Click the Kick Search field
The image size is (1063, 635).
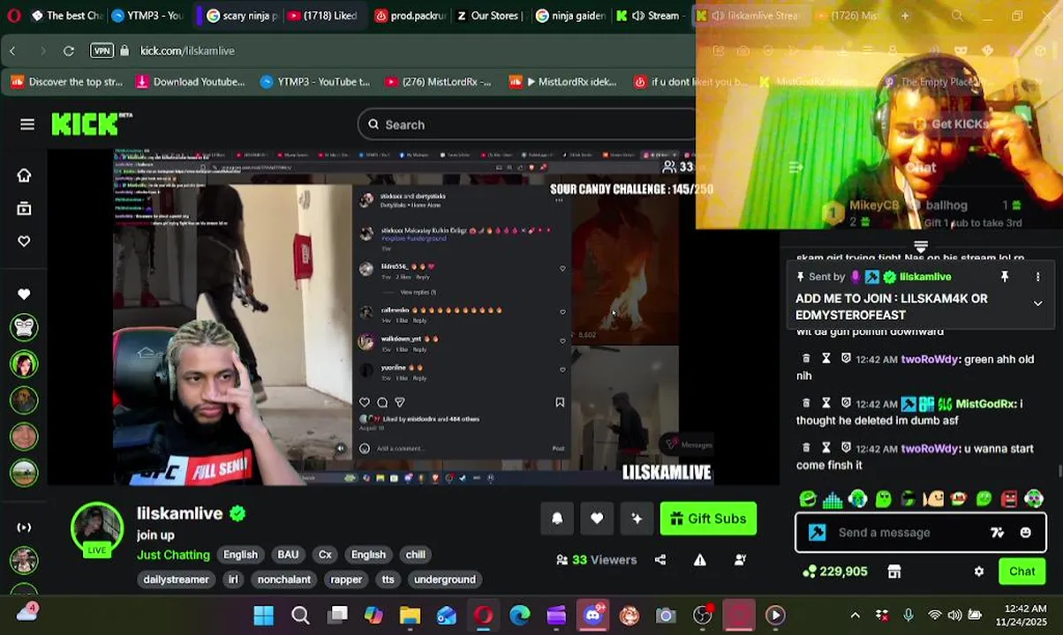tap(528, 124)
